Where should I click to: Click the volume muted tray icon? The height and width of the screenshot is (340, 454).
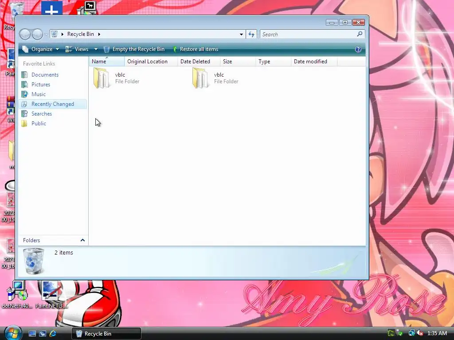(420, 333)
